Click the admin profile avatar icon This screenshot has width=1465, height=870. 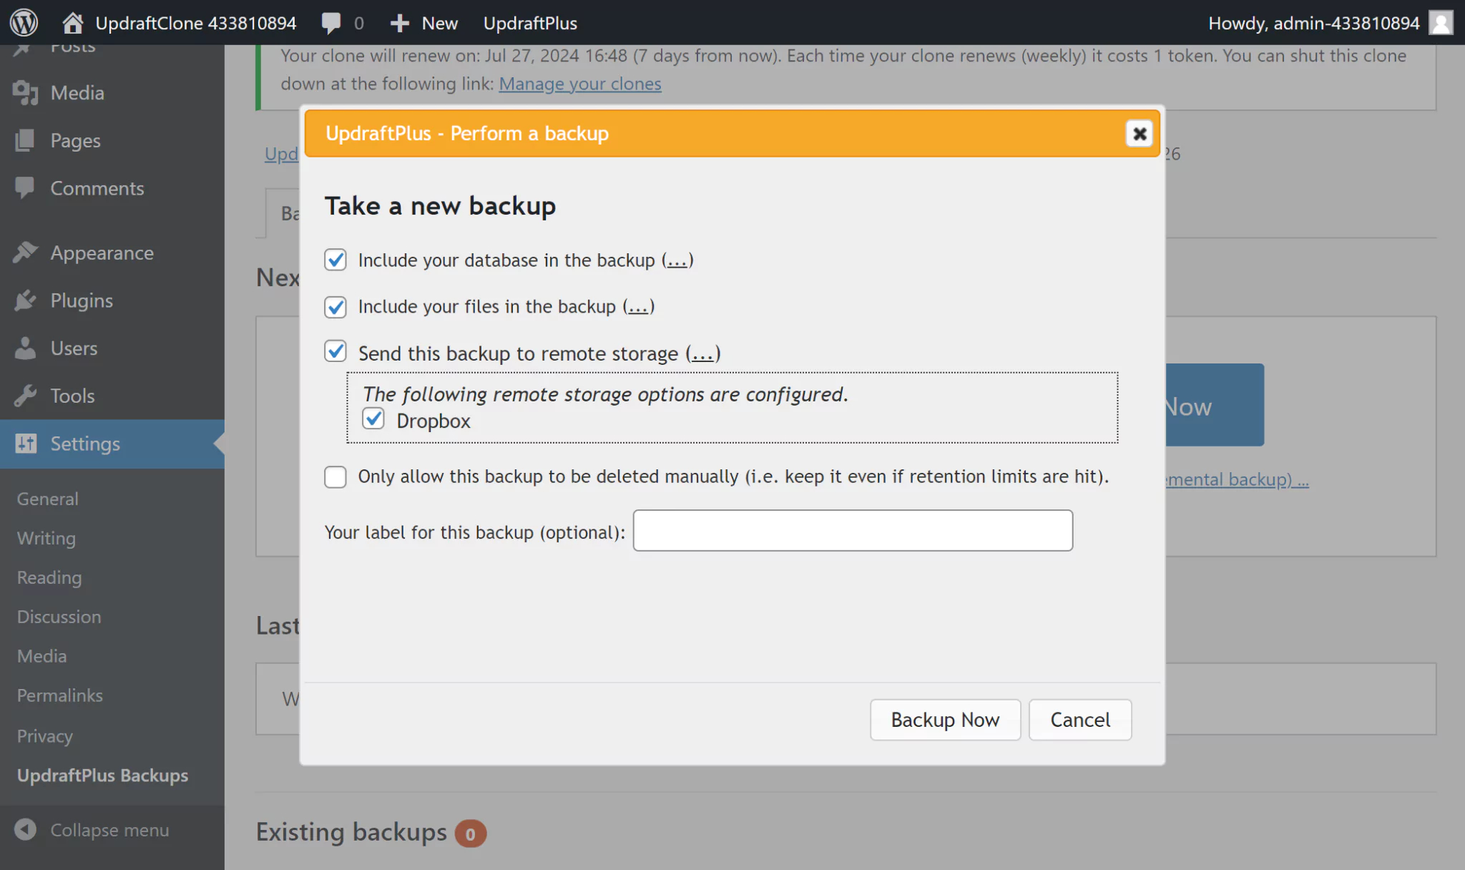tap(1441, 22)
